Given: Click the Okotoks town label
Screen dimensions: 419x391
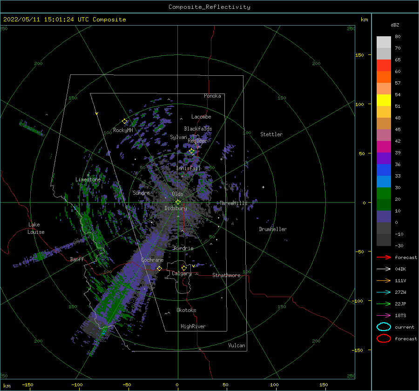Looking at the screenshot, I should pos(186,310).
